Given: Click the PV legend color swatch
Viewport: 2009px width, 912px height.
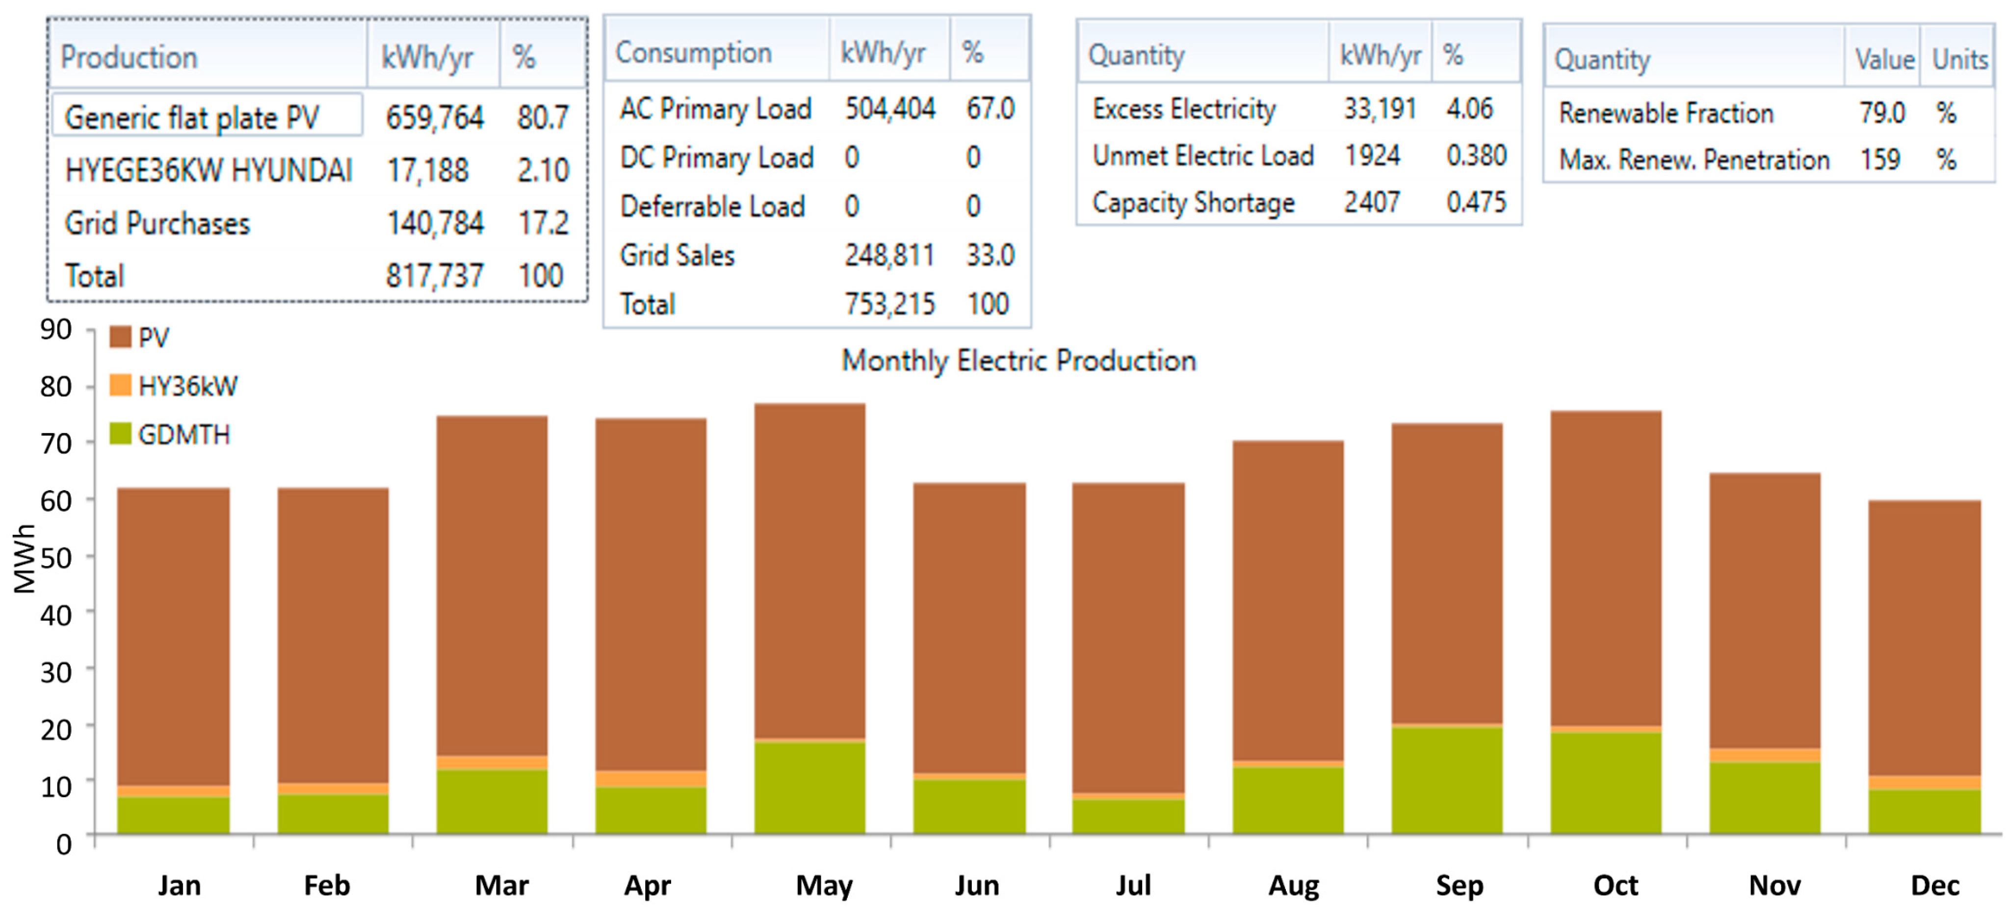Looking at the screenshot, I should point(120,337).
